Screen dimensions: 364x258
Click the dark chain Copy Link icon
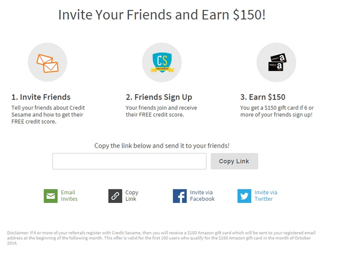(115, 196)
